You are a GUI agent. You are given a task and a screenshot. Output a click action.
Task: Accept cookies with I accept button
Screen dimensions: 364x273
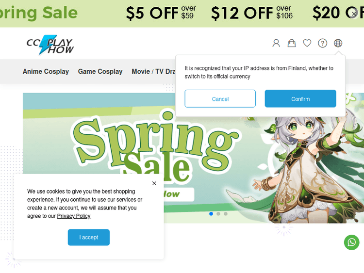89,237
